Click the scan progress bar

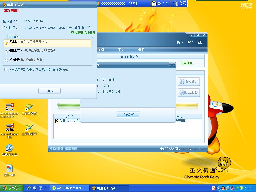(x=128, y=105)
